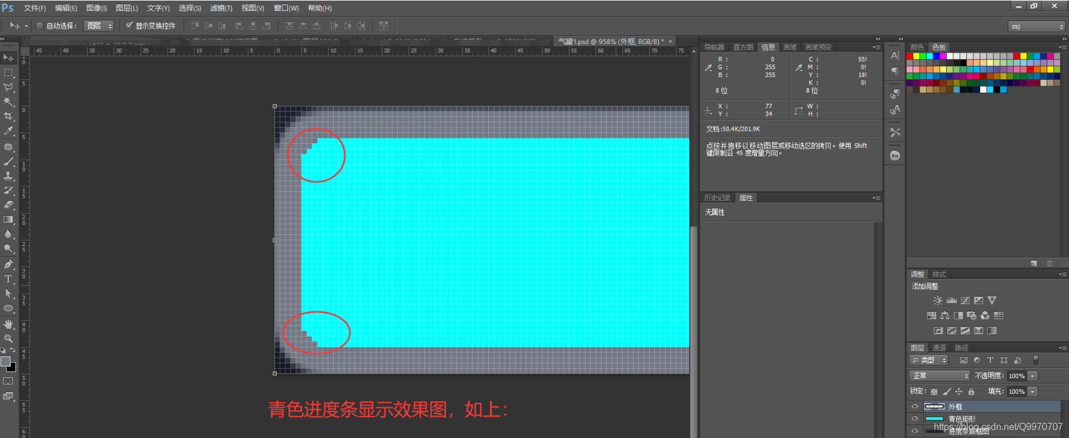Open the 滤镜(T) menu
1069x438 pixels.
click(222, 8)
